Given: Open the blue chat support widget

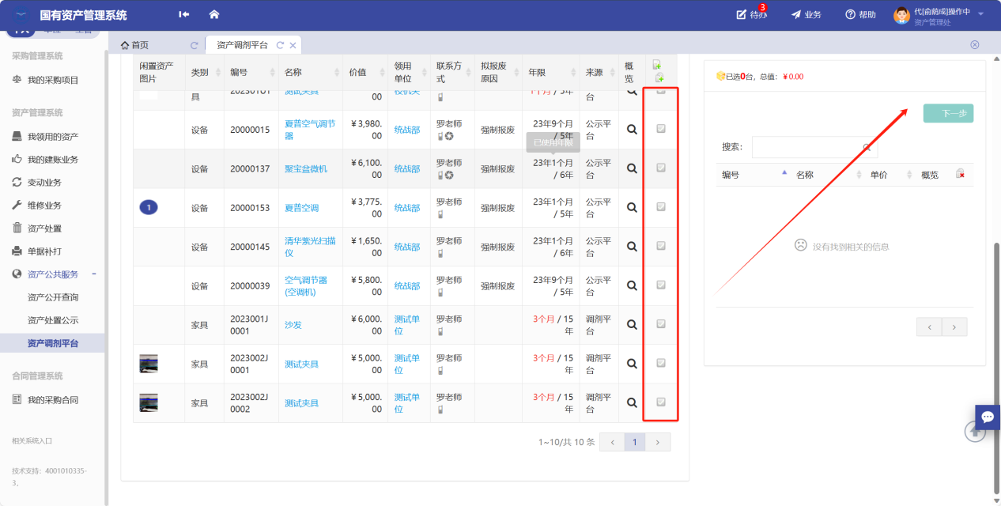Looking at the screenshot, I should click(x=987, y=417).
